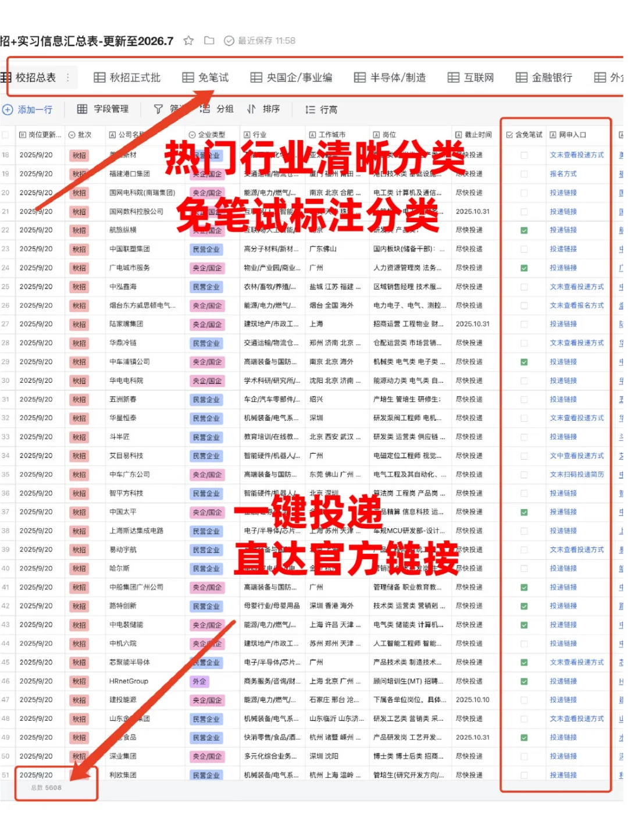Open 秋招 batch tag in 陆家嘴集团 row

[x=79, y=325]
